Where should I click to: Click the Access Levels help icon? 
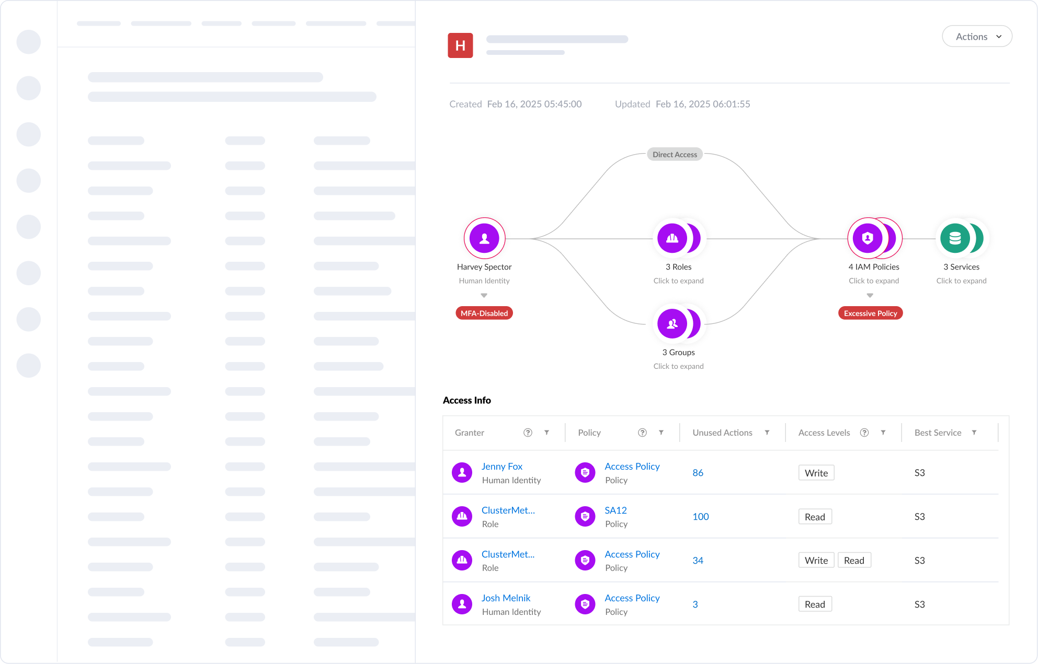[x=864, y=433]
